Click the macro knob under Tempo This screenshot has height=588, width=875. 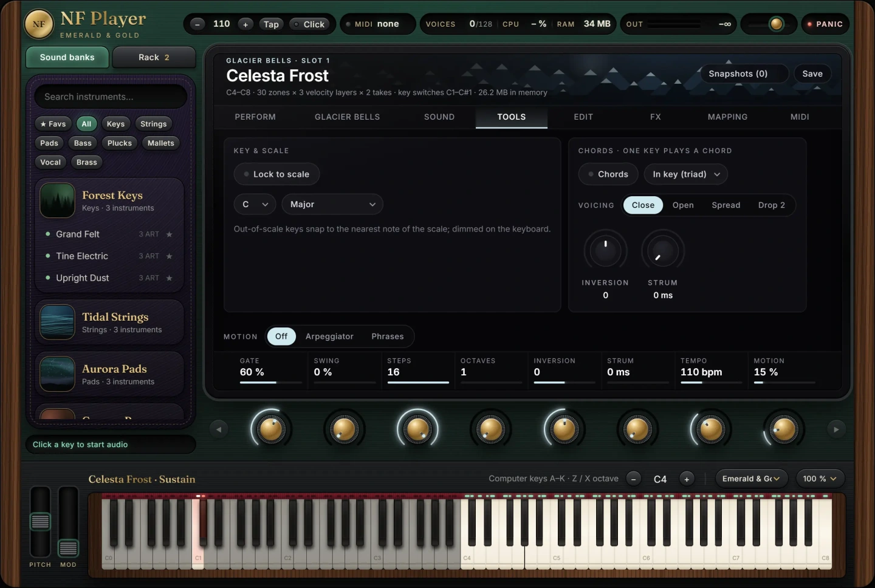[710, 429]
